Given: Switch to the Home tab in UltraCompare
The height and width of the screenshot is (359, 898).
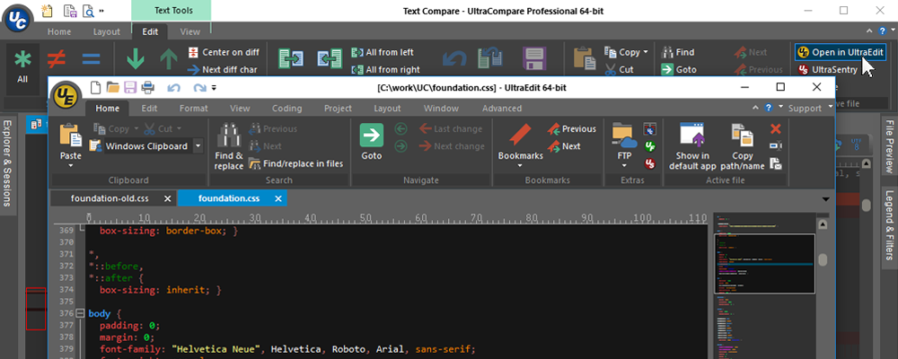Looking at the screenshot, I should click(59, 32).
